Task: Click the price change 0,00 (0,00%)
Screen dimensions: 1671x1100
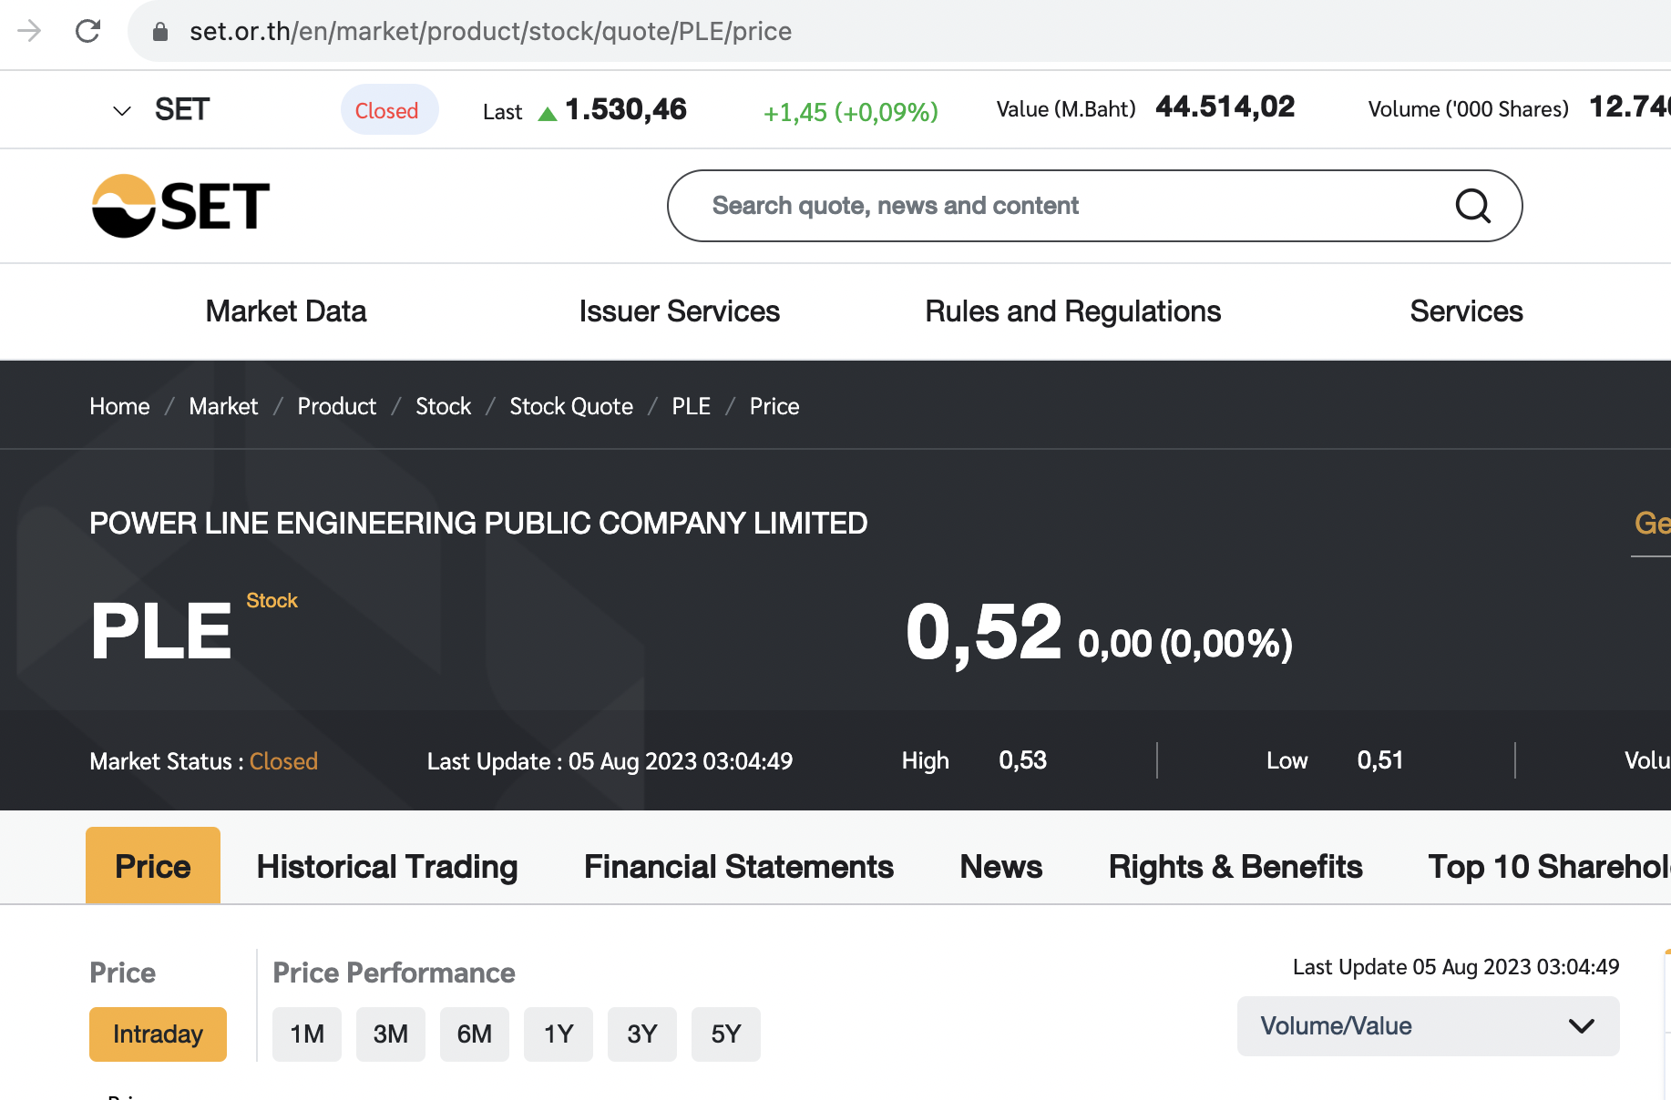Action: point(1184,644)
